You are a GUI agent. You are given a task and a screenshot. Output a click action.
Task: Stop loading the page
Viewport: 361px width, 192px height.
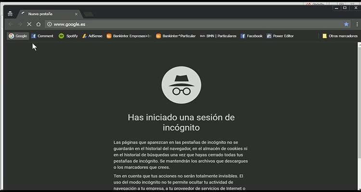click(x=29, y=24)
